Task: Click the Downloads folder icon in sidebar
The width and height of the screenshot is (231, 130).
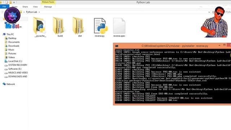Action: click(x=6, y=46)
